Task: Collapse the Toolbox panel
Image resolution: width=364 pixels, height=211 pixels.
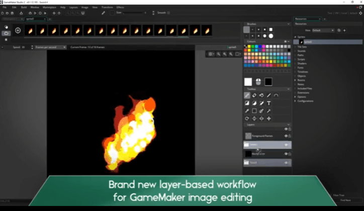Action: 288,89
